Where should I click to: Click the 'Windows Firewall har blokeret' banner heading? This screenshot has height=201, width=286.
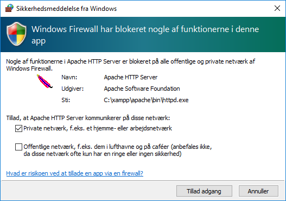click(x=145, y=35)
